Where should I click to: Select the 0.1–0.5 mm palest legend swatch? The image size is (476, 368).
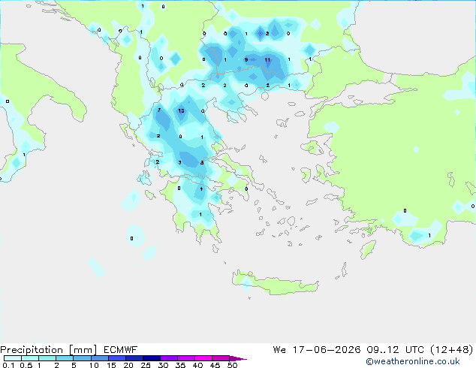[13, 358]
